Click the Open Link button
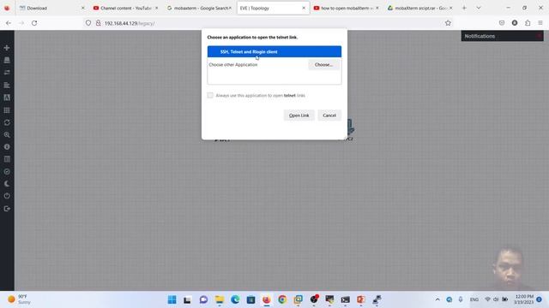Viewport: 549px width, 308px height. 299,115
